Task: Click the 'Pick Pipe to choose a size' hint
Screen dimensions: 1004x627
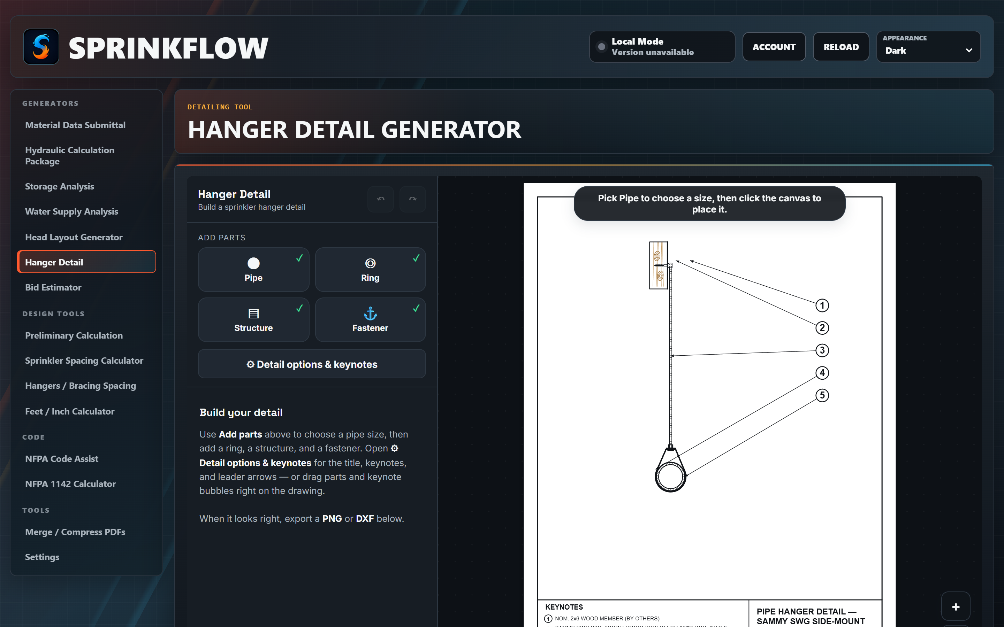Action: [x=709, y=204]
